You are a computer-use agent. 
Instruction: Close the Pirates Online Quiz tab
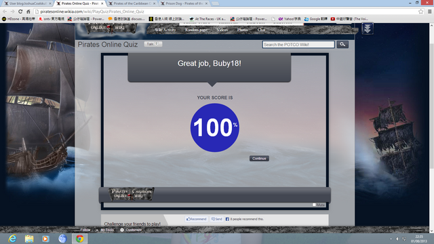point(102,3)
